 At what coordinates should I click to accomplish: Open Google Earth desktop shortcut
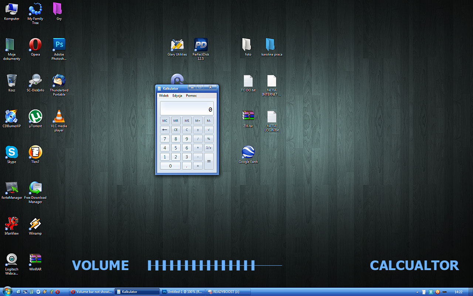248,155
